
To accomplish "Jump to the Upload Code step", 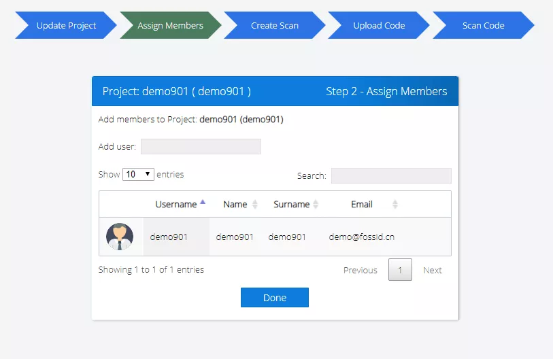I will pyautogui.click(x=379, y=25).
